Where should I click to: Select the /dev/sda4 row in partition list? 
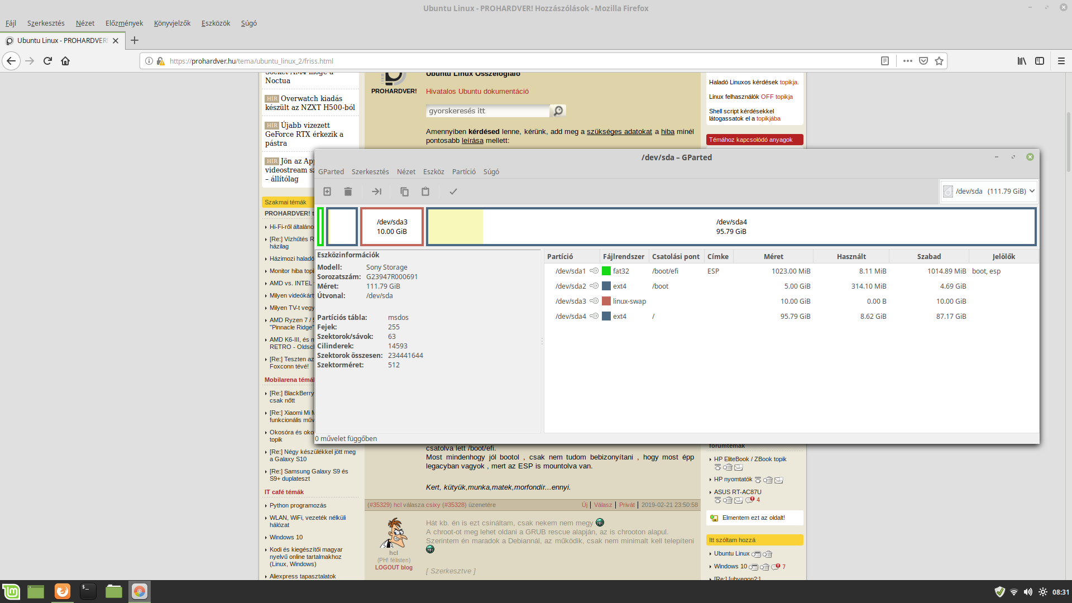(791, 316)
